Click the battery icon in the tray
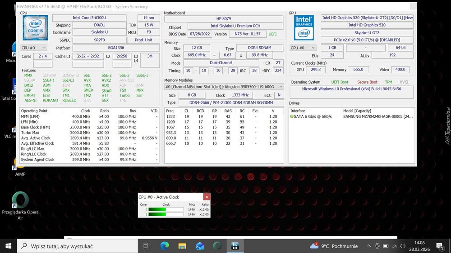451x253 pixels. coord(386,246)
